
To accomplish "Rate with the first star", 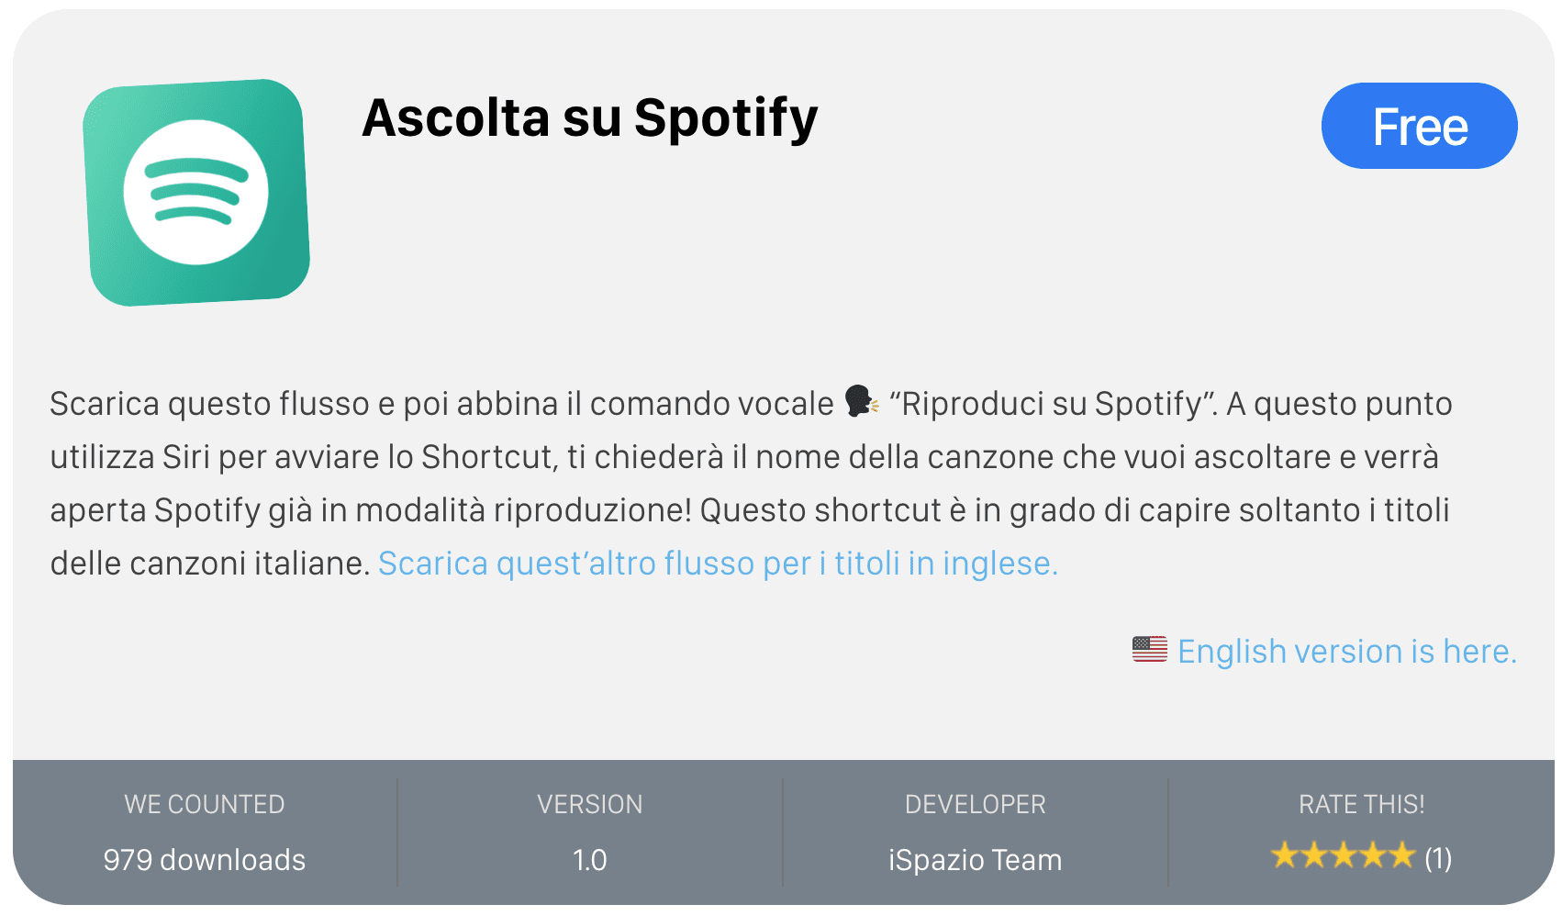I will click(x=1284, y=856).
